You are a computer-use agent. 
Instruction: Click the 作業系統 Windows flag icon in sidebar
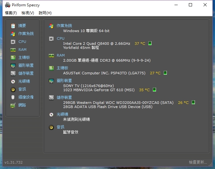13,34
